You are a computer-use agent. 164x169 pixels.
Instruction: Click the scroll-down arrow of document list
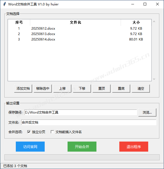(x=154, y=79)
